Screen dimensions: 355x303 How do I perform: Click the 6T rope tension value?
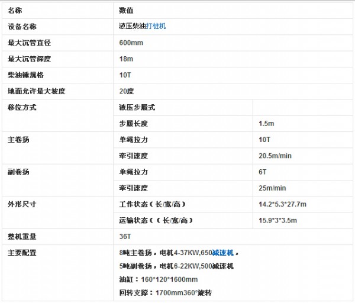[263, 172]
